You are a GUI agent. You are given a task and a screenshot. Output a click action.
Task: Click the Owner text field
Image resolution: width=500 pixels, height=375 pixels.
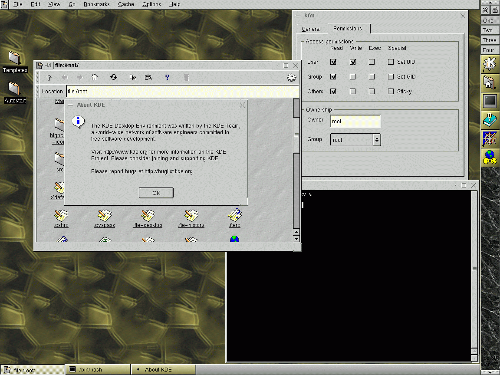[x=355, y=122]
